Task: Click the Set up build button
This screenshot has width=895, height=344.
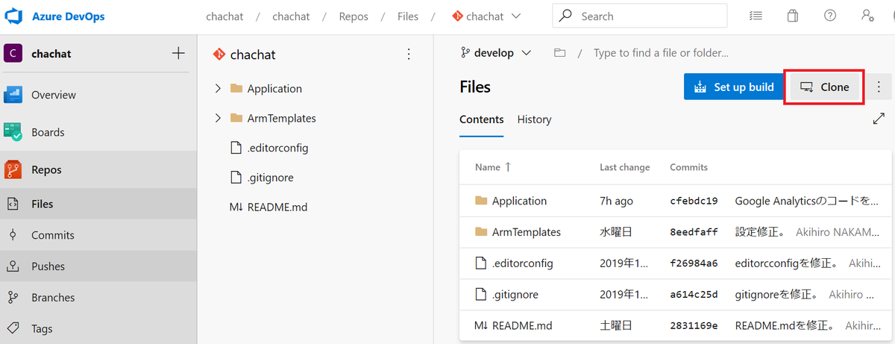Action: (733, 87)
